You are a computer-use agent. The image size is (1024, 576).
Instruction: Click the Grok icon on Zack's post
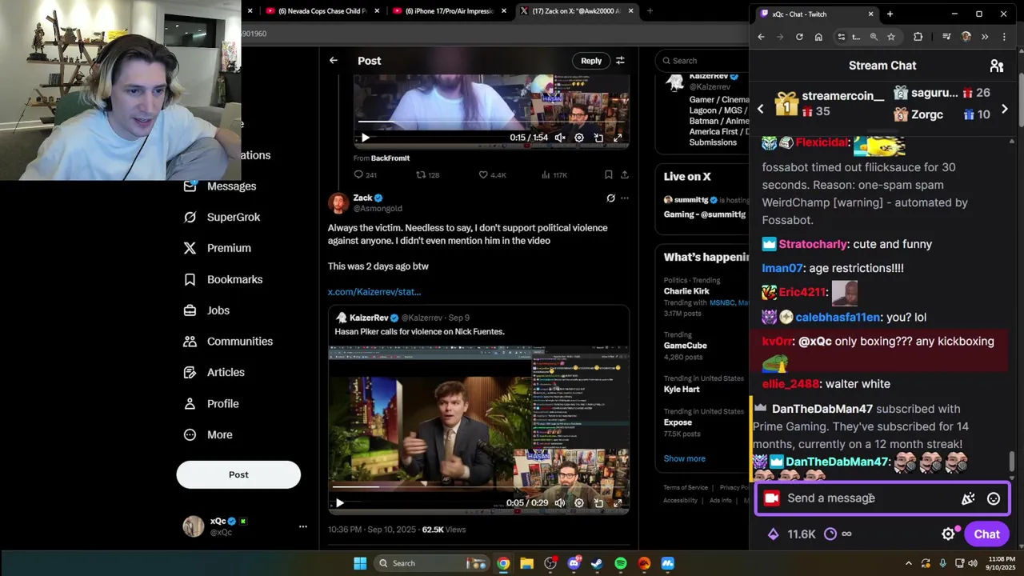coord(610,198)
